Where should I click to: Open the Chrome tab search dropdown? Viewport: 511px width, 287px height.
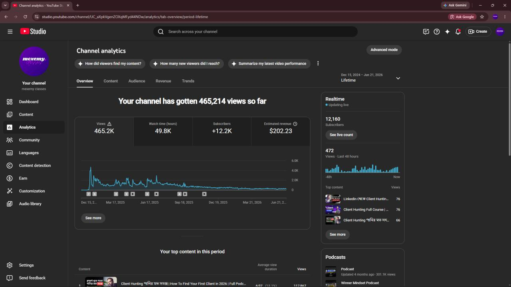(x=5, y=5)
